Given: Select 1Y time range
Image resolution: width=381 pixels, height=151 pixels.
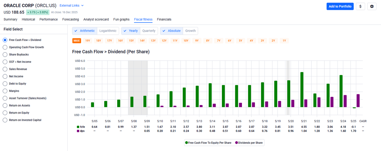Looking at the screenshot, I should [284, 41].
